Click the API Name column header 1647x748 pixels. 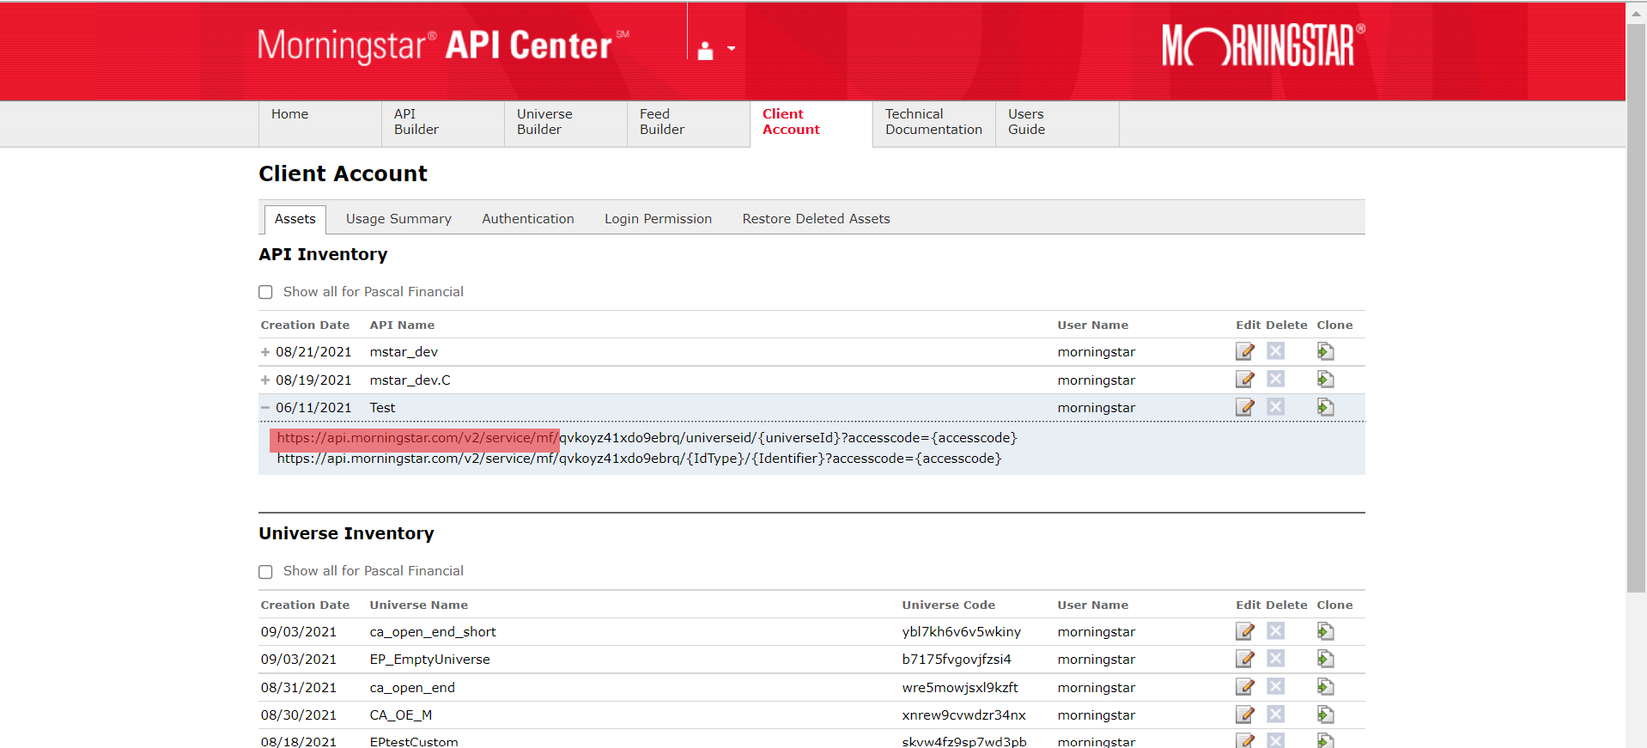point(402,325)
